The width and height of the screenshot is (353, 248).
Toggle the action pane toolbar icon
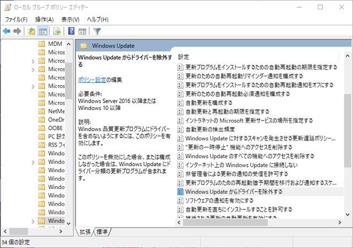82,31
